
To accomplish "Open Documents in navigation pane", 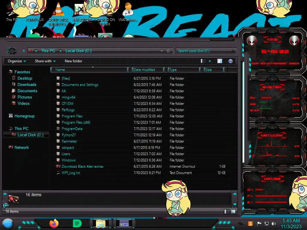I will coord(27,91).
